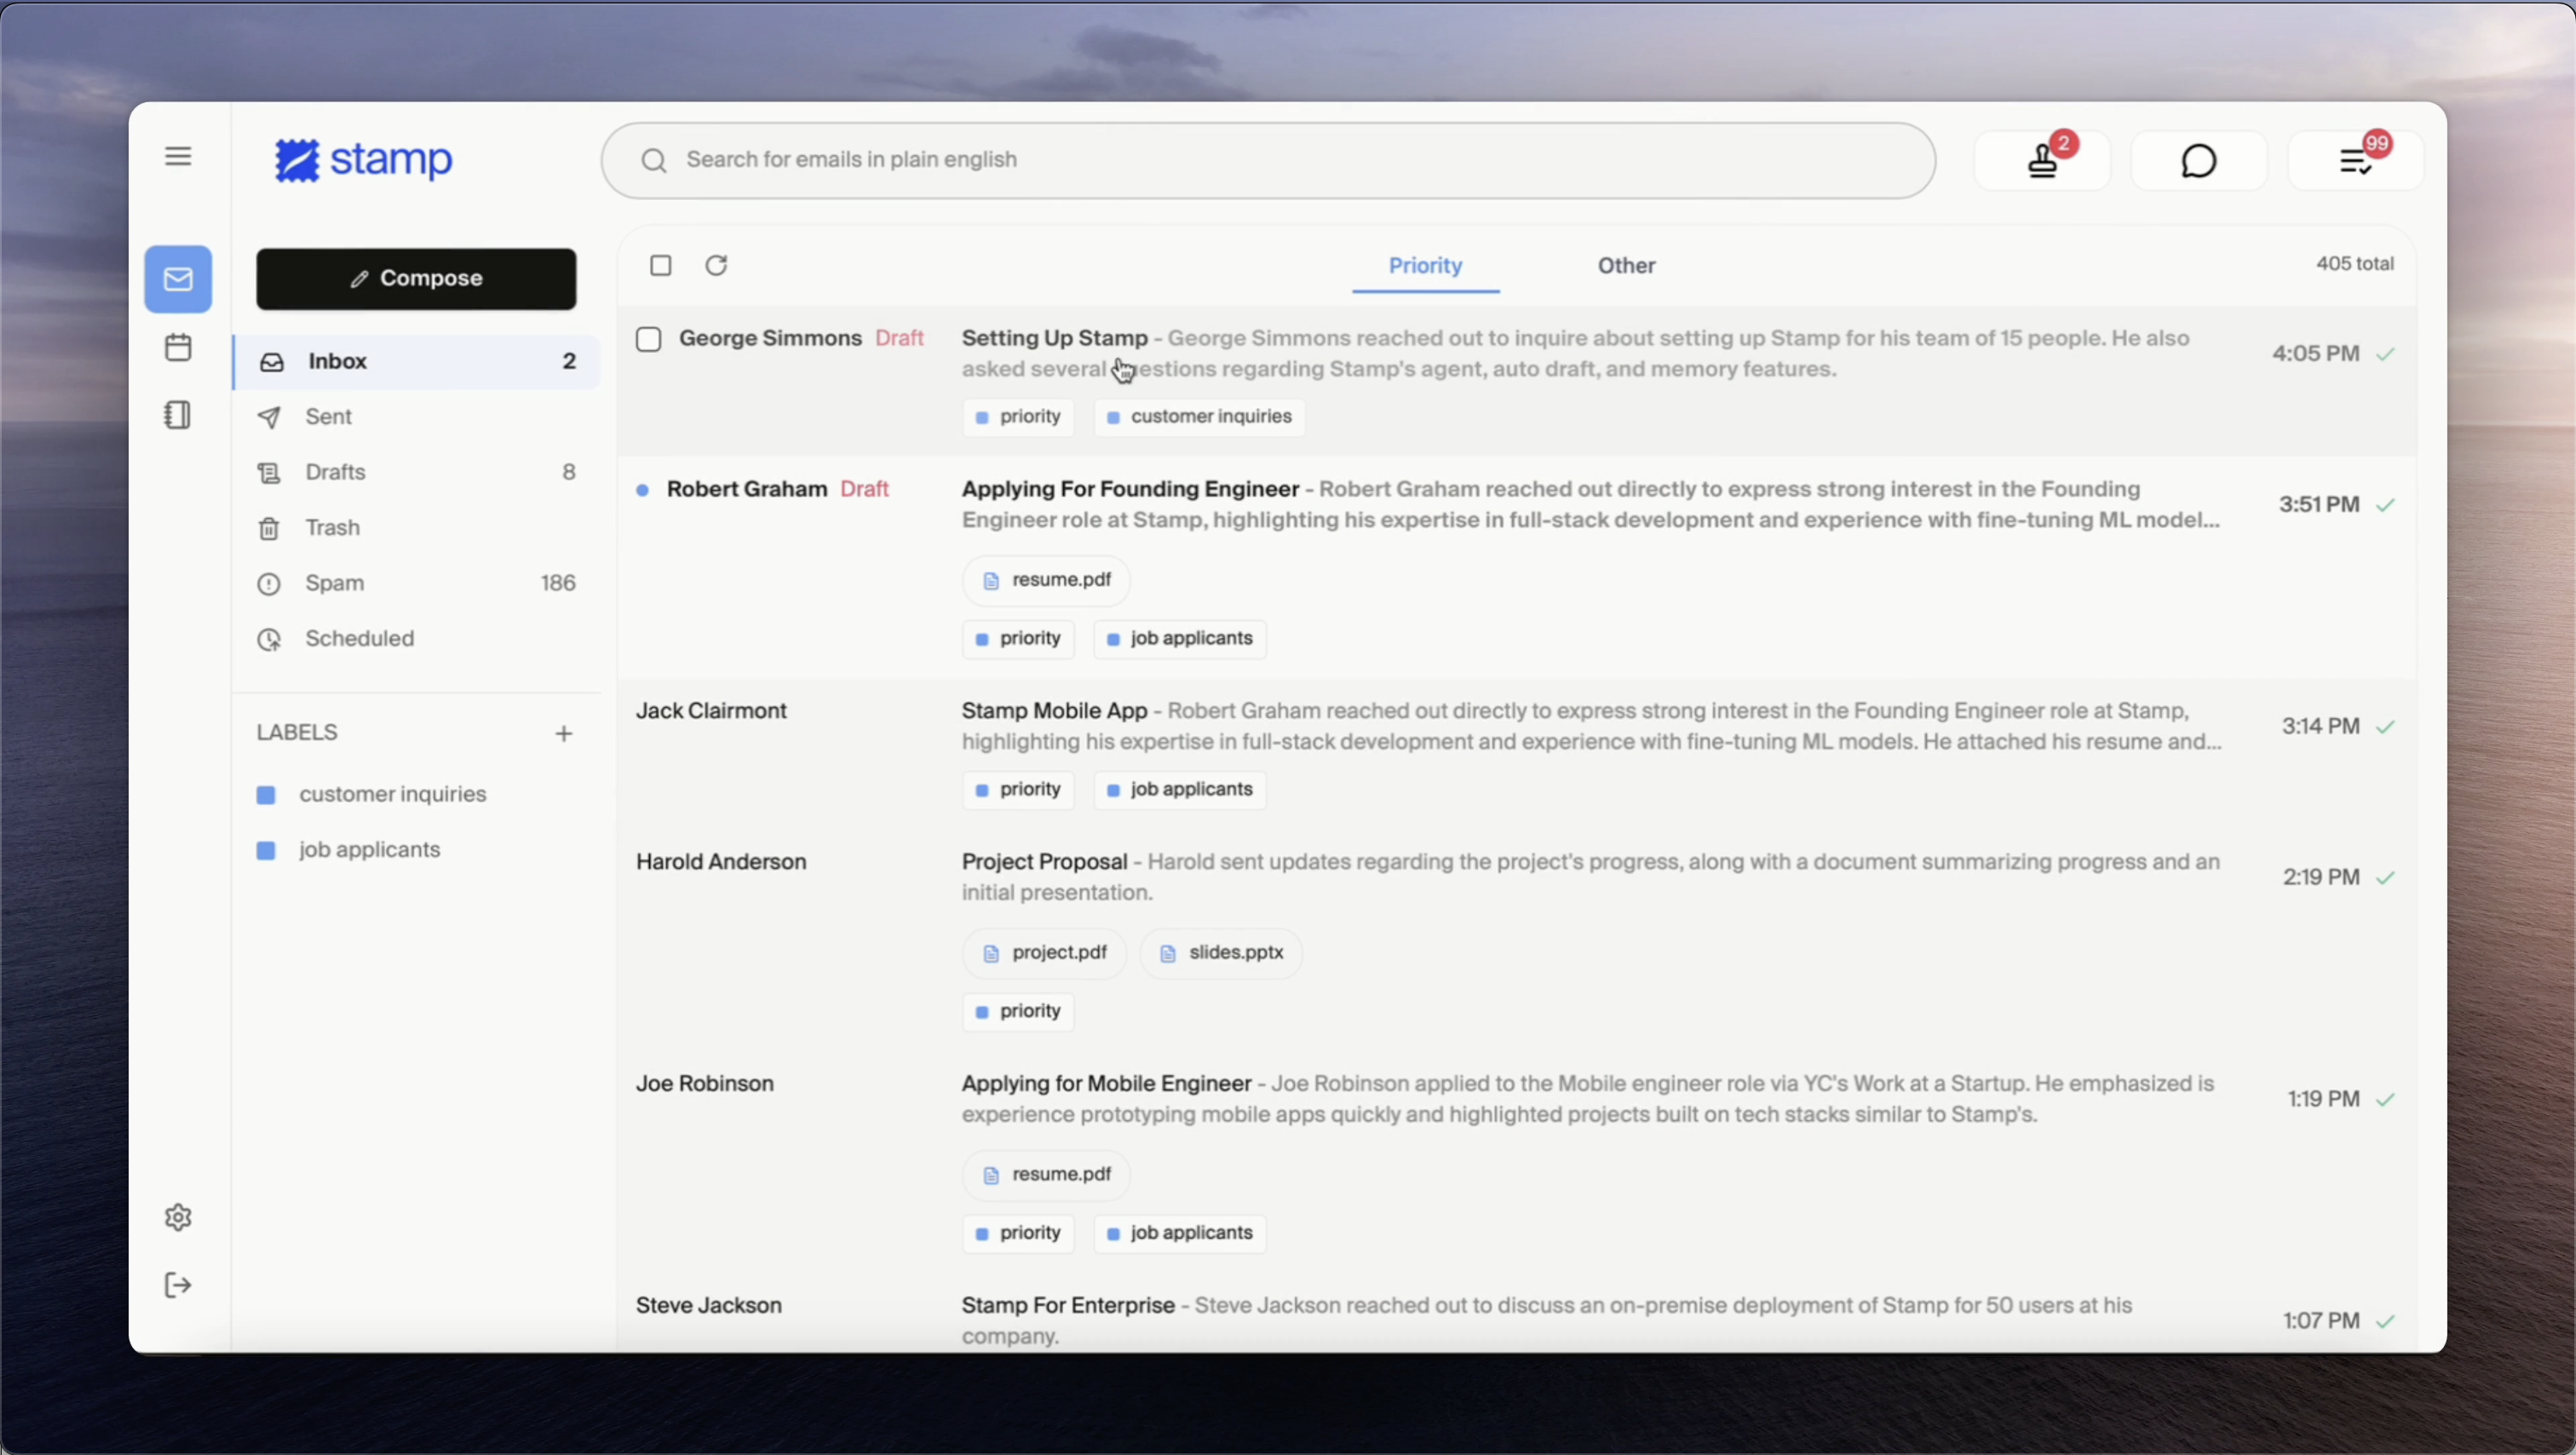Open the chat bubble icon
Viewport: 2576px width, 1455px height.
click(x=2198, y=160)
